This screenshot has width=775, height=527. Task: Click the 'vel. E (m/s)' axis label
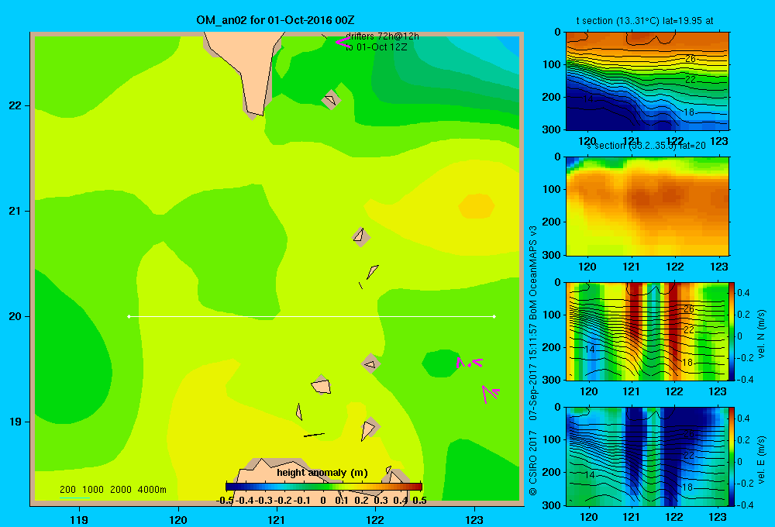[x=761, y=459]
